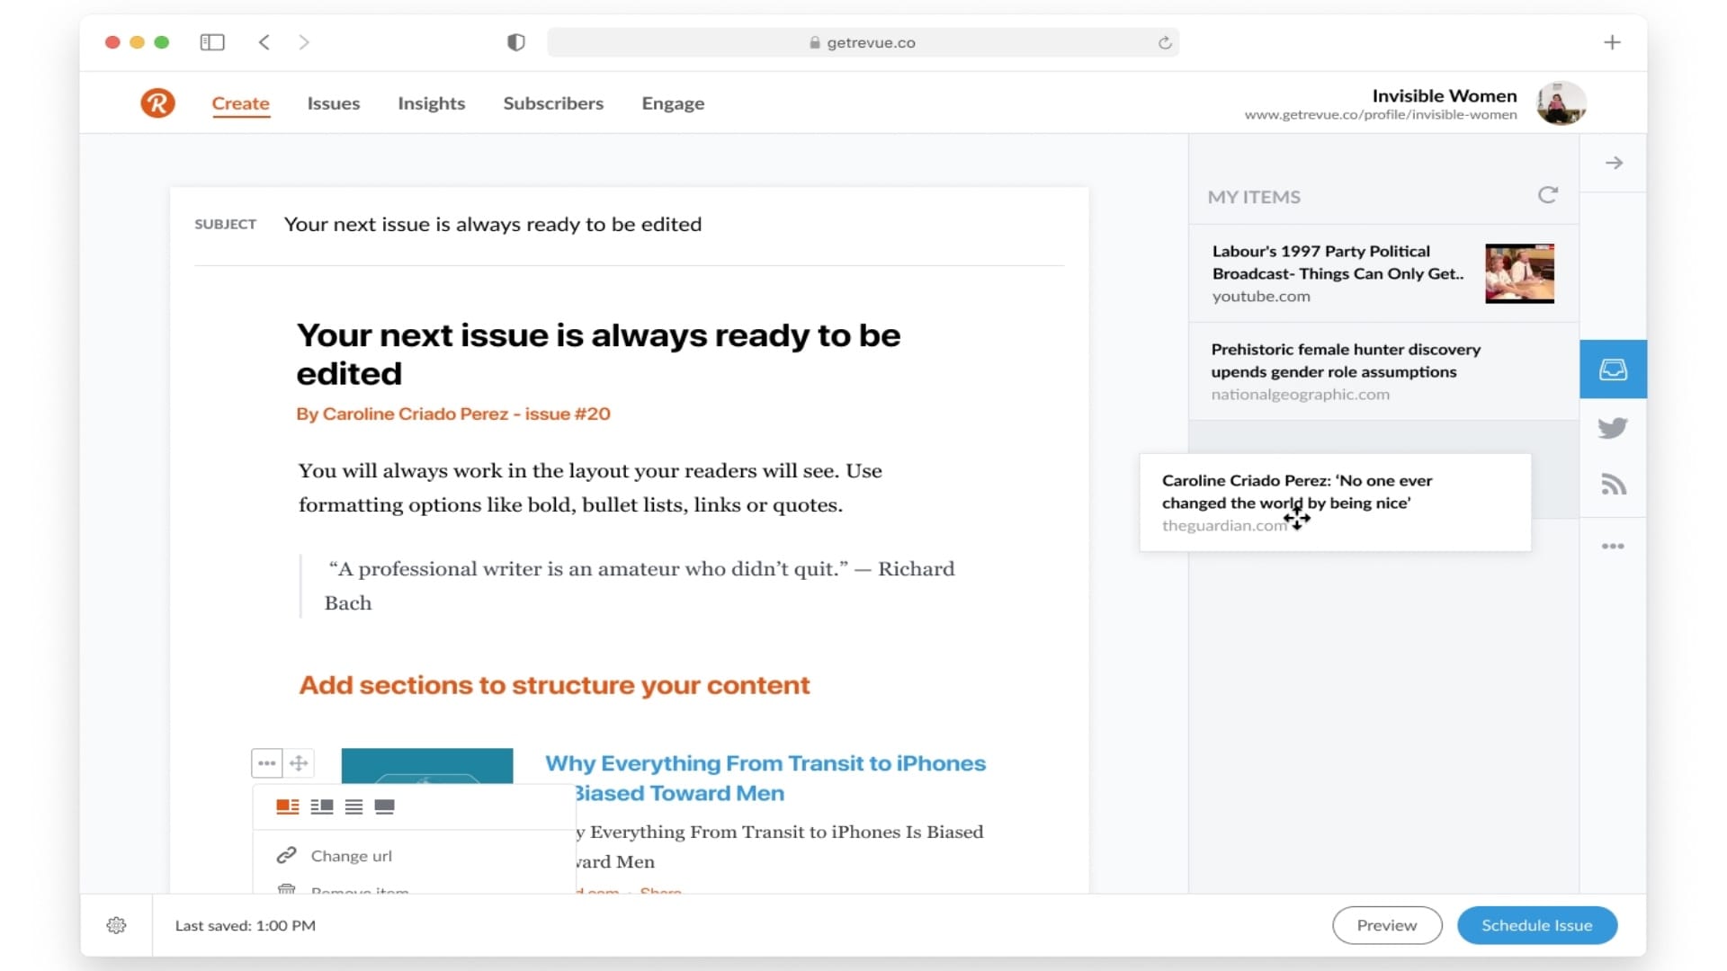Choose text-only layout icon
The width and height of the screenshot is (1727, 971).
point(353,806)
